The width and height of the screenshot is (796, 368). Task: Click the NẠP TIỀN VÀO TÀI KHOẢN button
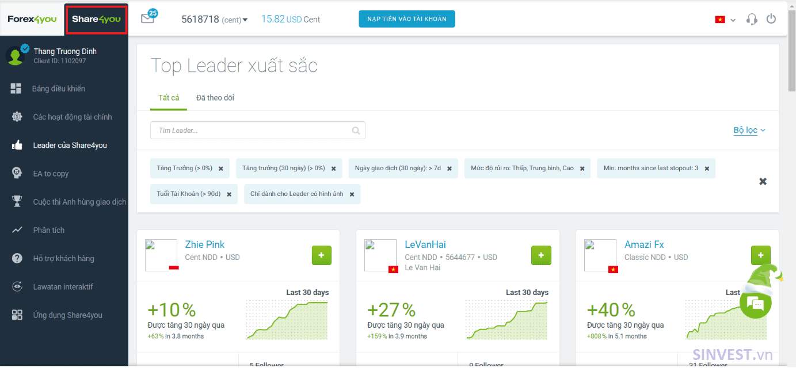[407, 19]
